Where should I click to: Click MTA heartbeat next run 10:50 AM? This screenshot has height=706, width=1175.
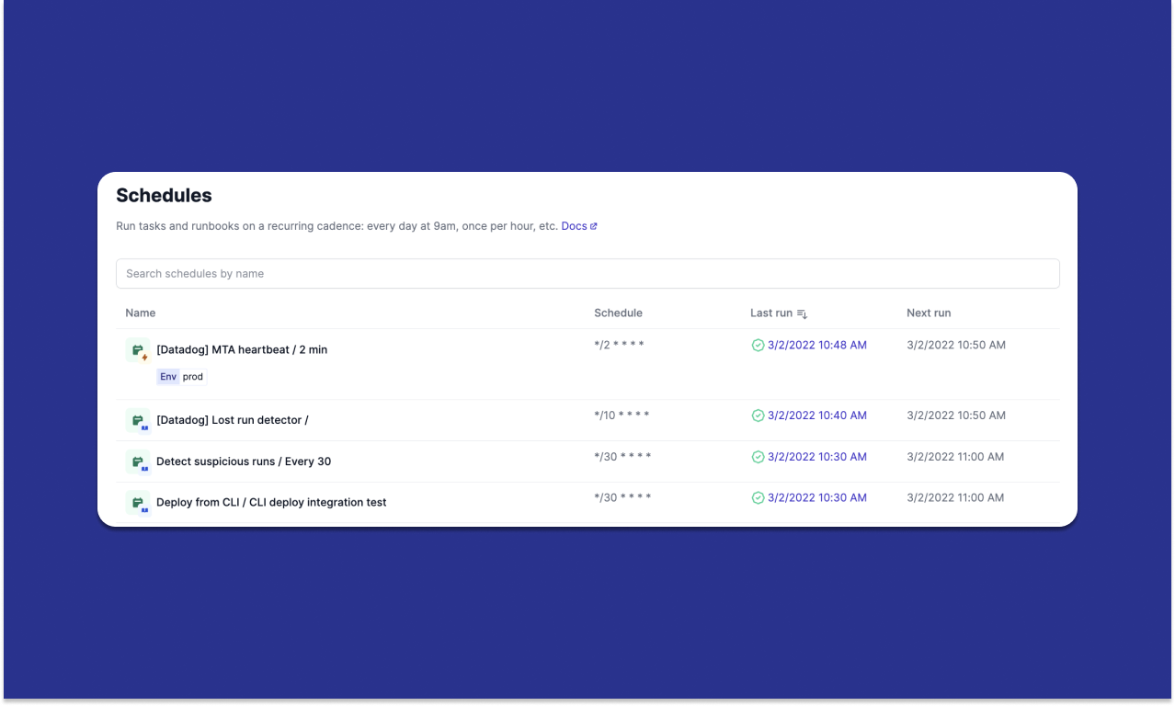click(956, 346)
